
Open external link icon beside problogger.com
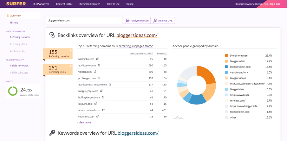pos(99,78)
